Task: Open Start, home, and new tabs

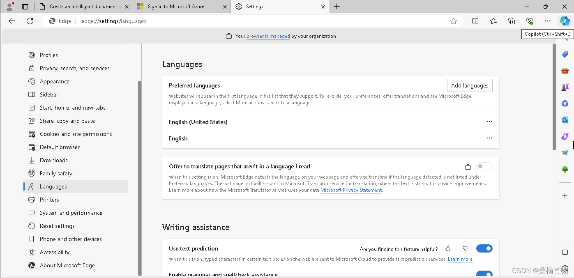Action: (75, 108)
